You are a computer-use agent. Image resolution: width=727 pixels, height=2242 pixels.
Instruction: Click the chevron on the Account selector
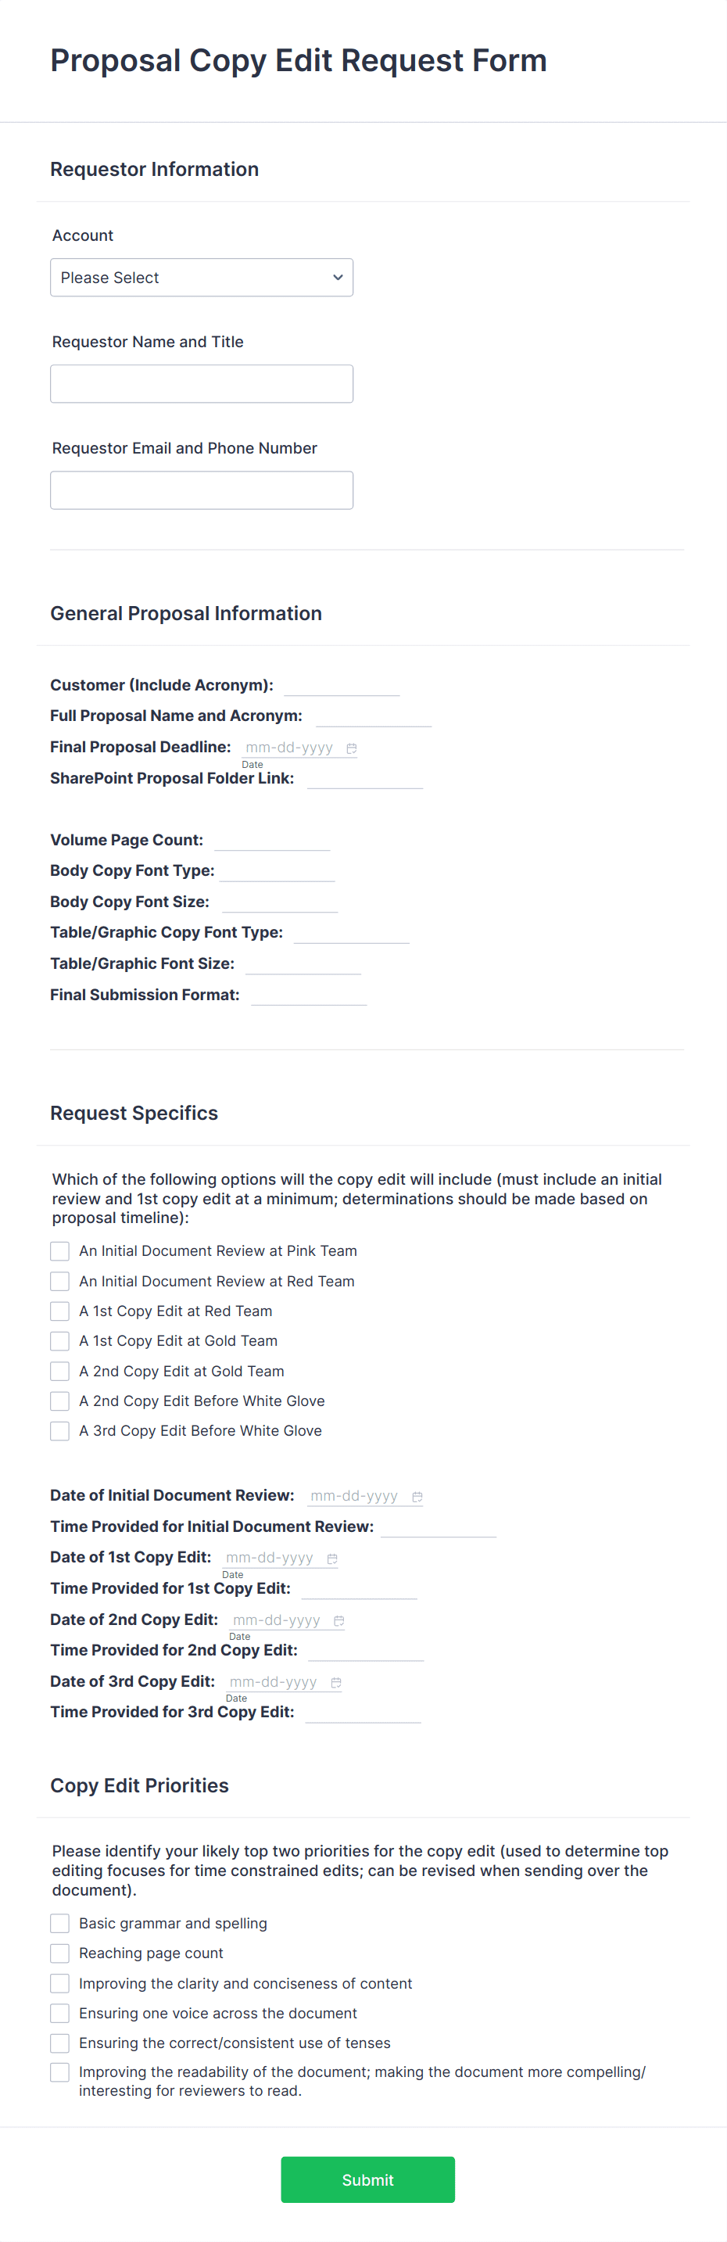(338, 277)
